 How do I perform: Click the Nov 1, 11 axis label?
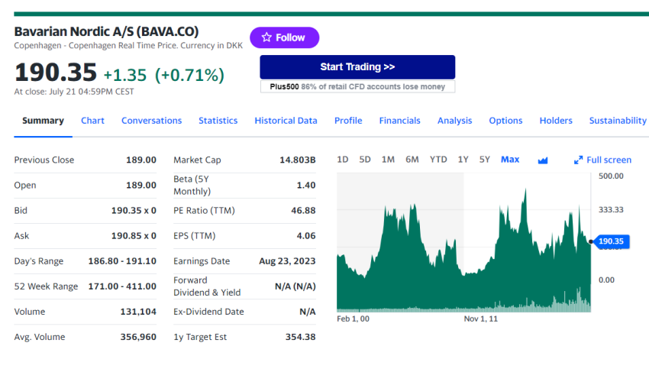pos(481,319)
